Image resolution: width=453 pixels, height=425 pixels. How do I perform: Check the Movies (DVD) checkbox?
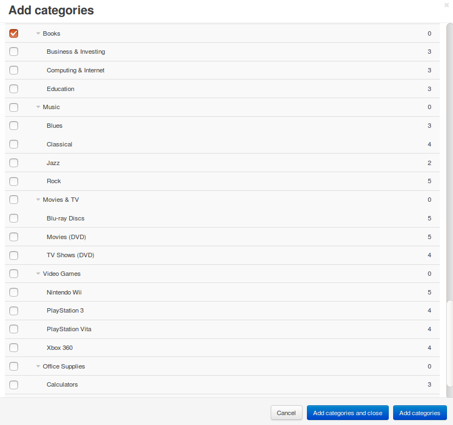coord(14,237)
